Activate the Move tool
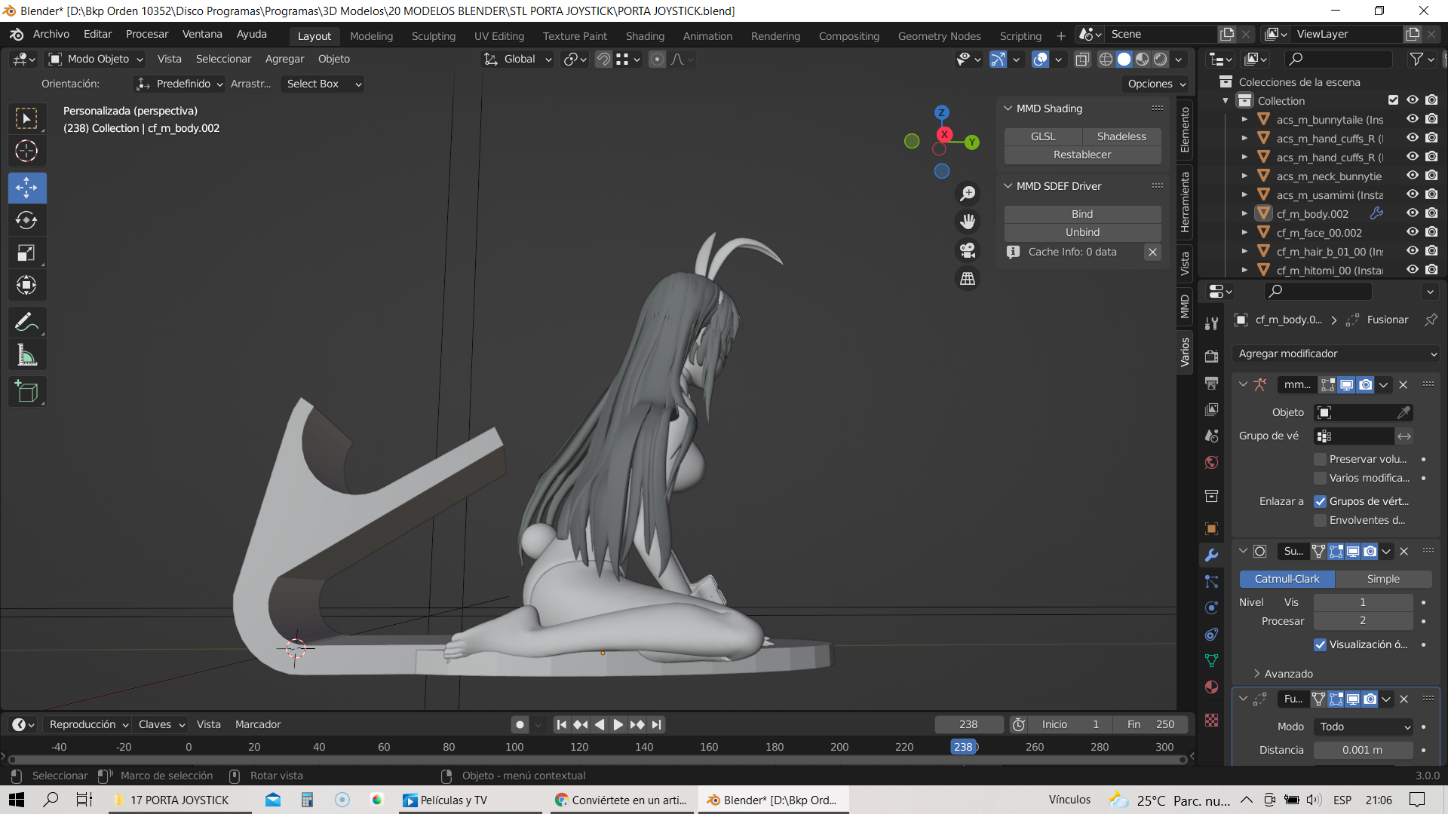The image size is (1448, 814). 26,188
